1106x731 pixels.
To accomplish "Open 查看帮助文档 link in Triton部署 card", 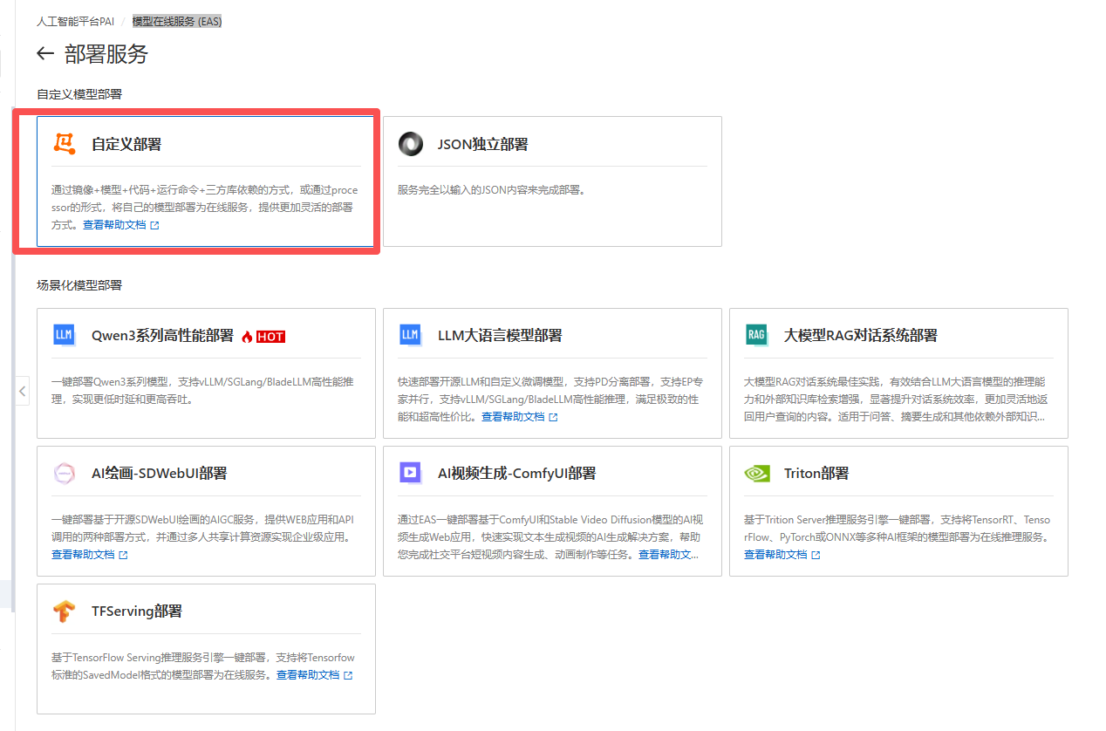I will (775, 555).
